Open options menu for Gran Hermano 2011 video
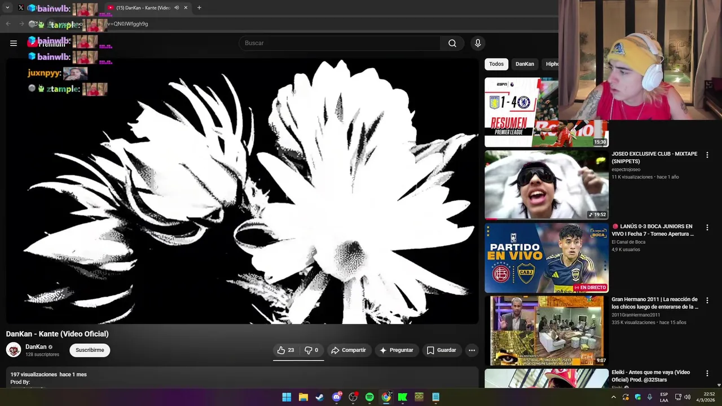This screenshot has width=722, height=406. pos(707,300)
